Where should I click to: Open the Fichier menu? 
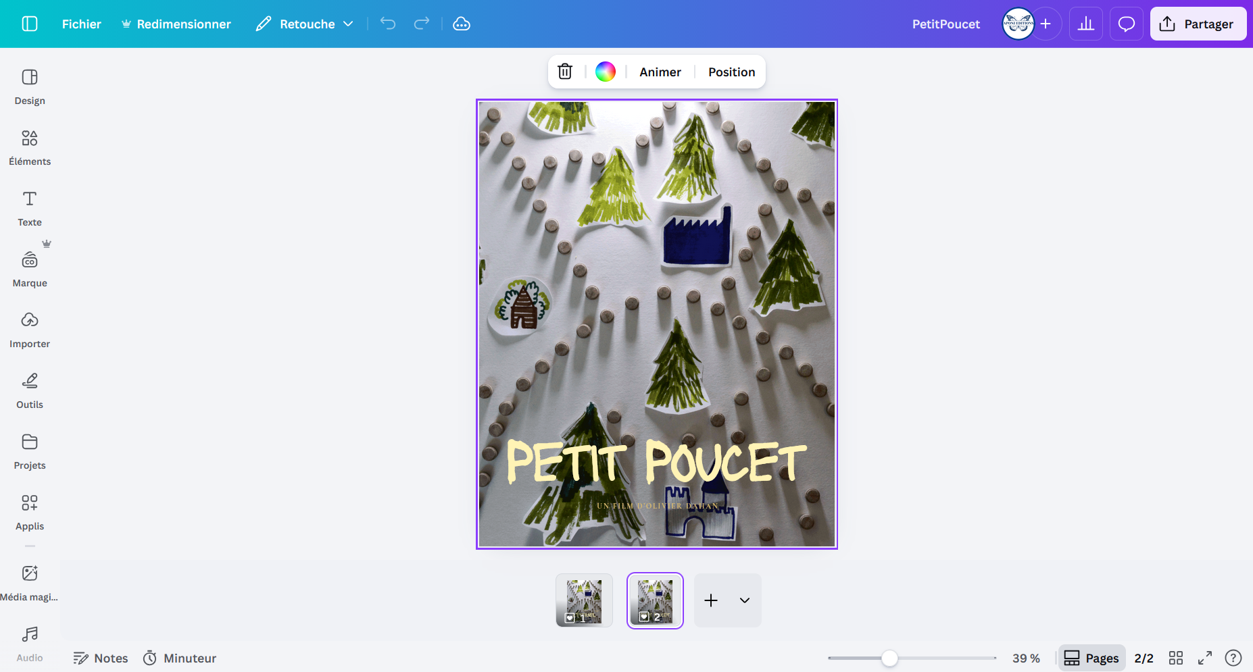point(81,24)
